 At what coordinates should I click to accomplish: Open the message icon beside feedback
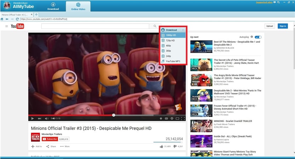point(278,2)
